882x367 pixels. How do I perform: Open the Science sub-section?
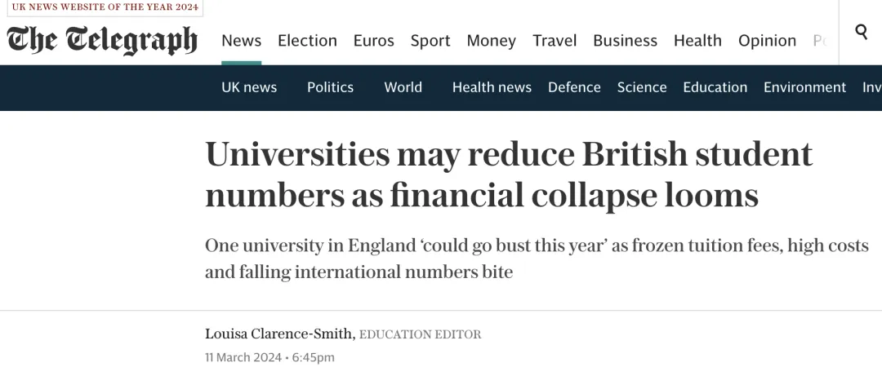click(x=642, y=87)
